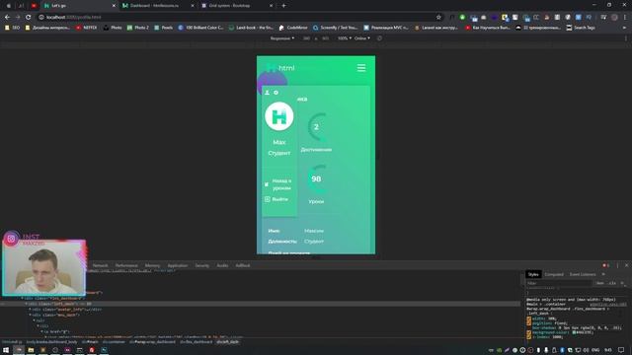This screenshot has width=632, height=355.
Task: Open the Search Tags bookmark
Action: coord(581,28)
